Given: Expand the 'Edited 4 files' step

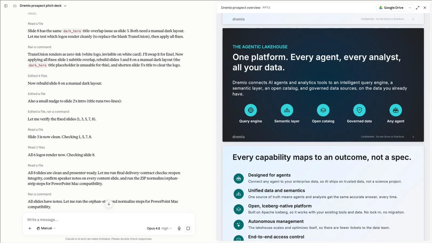Looking at the screenshot, I should [37, 76].
